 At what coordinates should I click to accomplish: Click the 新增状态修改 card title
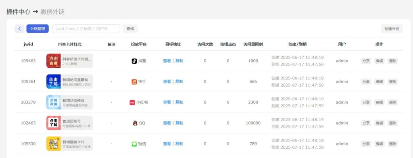coord(73,100)
